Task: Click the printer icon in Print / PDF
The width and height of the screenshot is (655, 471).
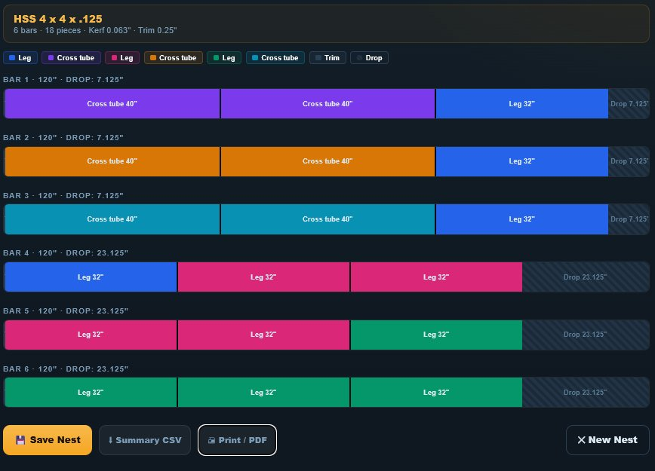Action: pos(211,439)
